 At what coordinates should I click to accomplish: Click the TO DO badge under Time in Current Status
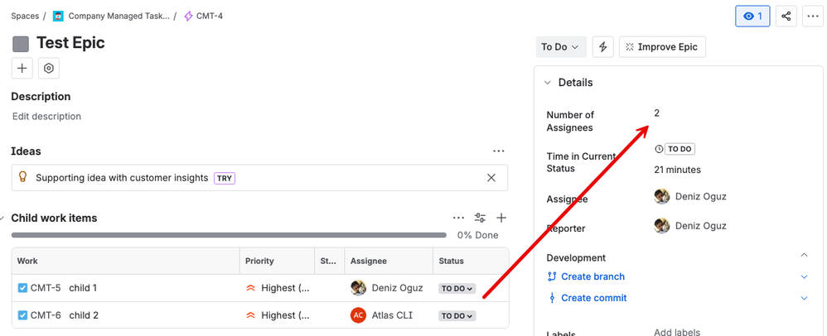point(679,149)
